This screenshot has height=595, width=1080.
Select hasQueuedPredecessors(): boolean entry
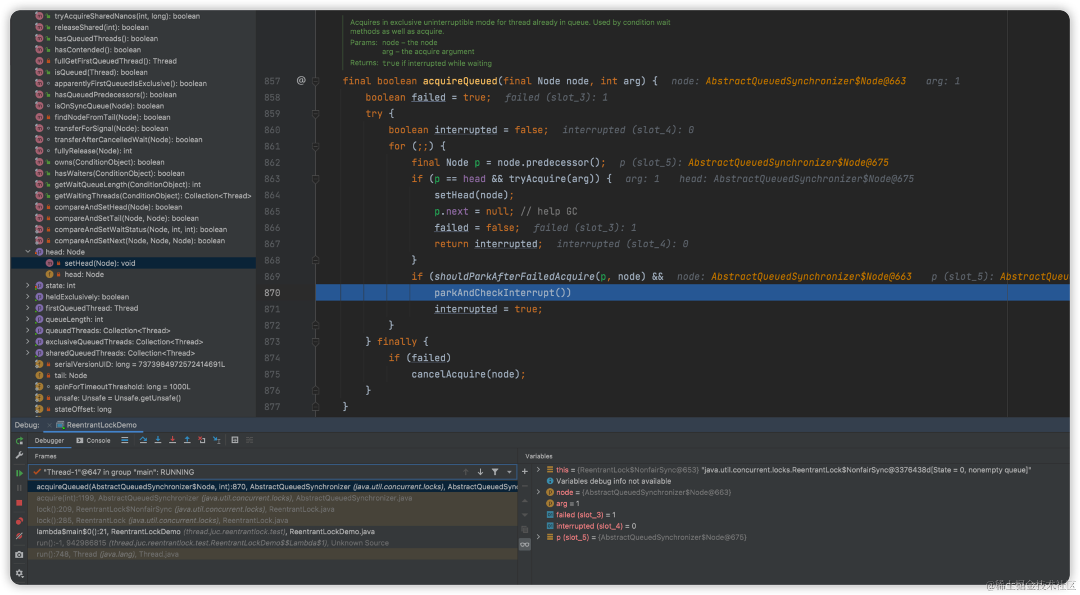(x=115, y=94)
